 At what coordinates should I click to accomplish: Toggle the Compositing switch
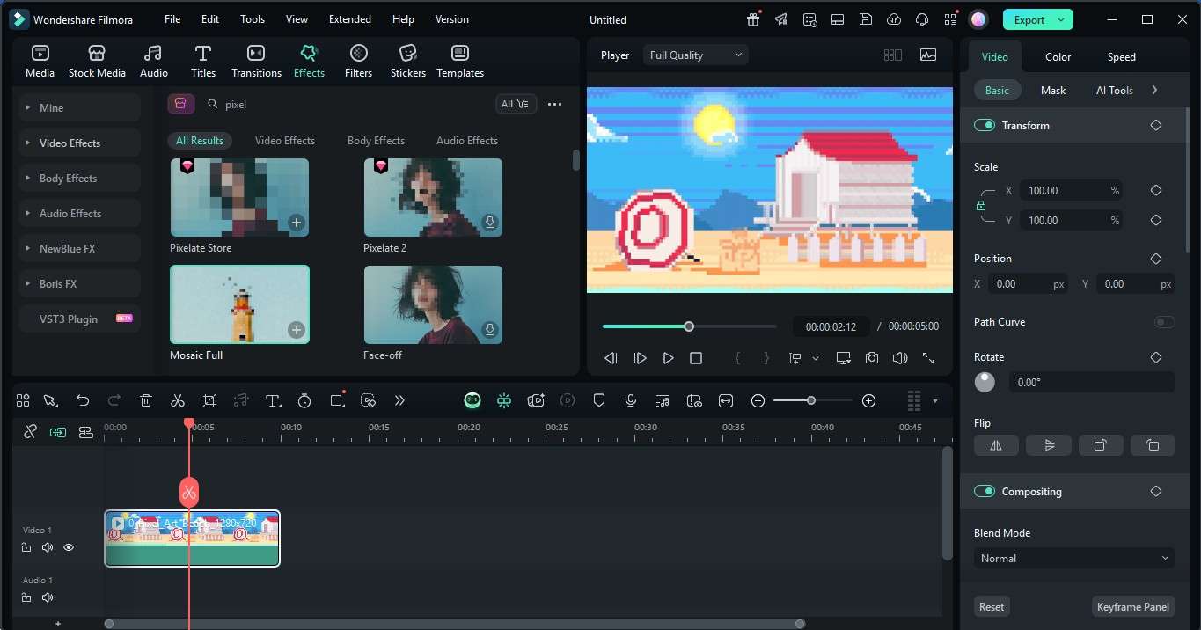[984, 492]
